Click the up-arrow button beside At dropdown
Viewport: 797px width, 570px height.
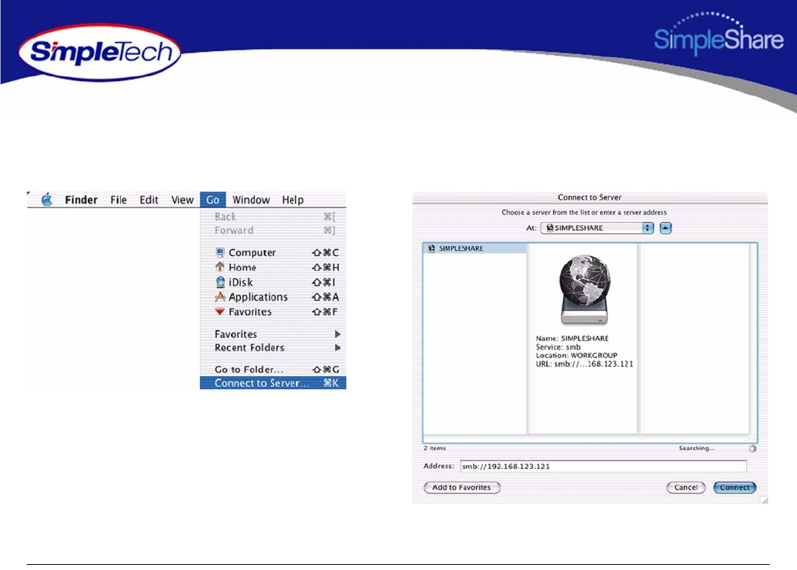[666, 228]
